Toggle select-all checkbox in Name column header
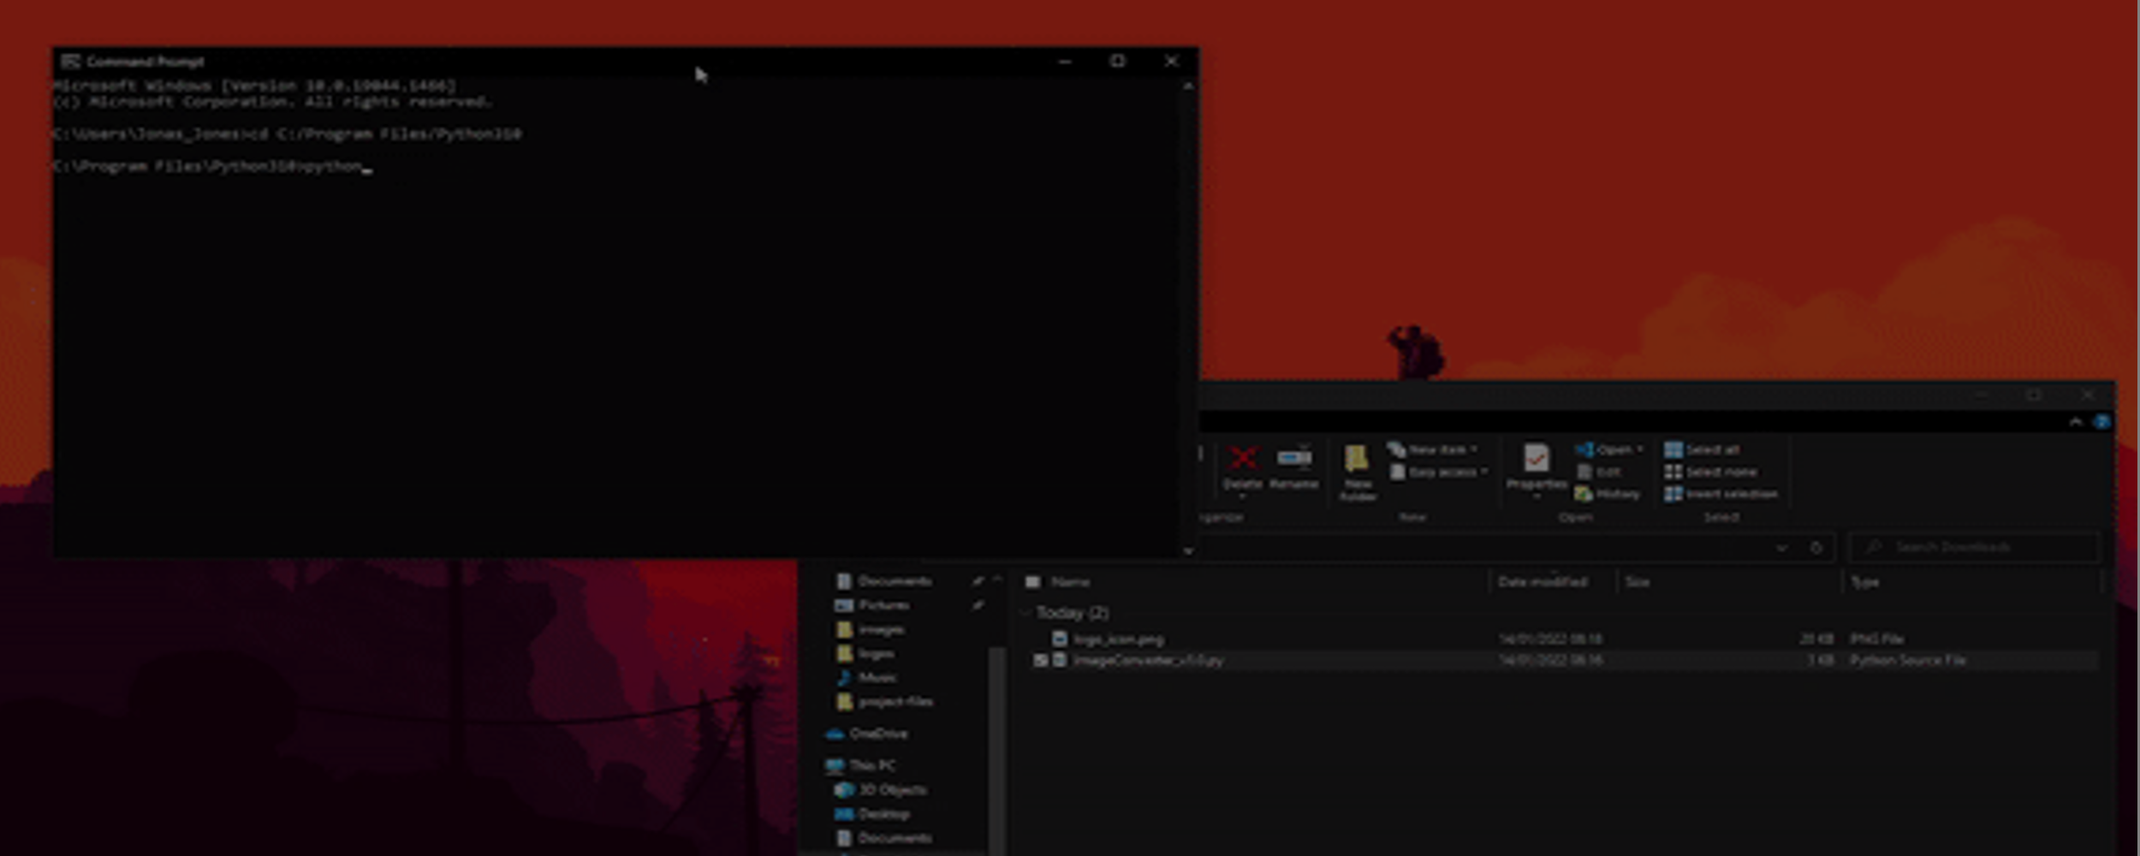 1033,582
